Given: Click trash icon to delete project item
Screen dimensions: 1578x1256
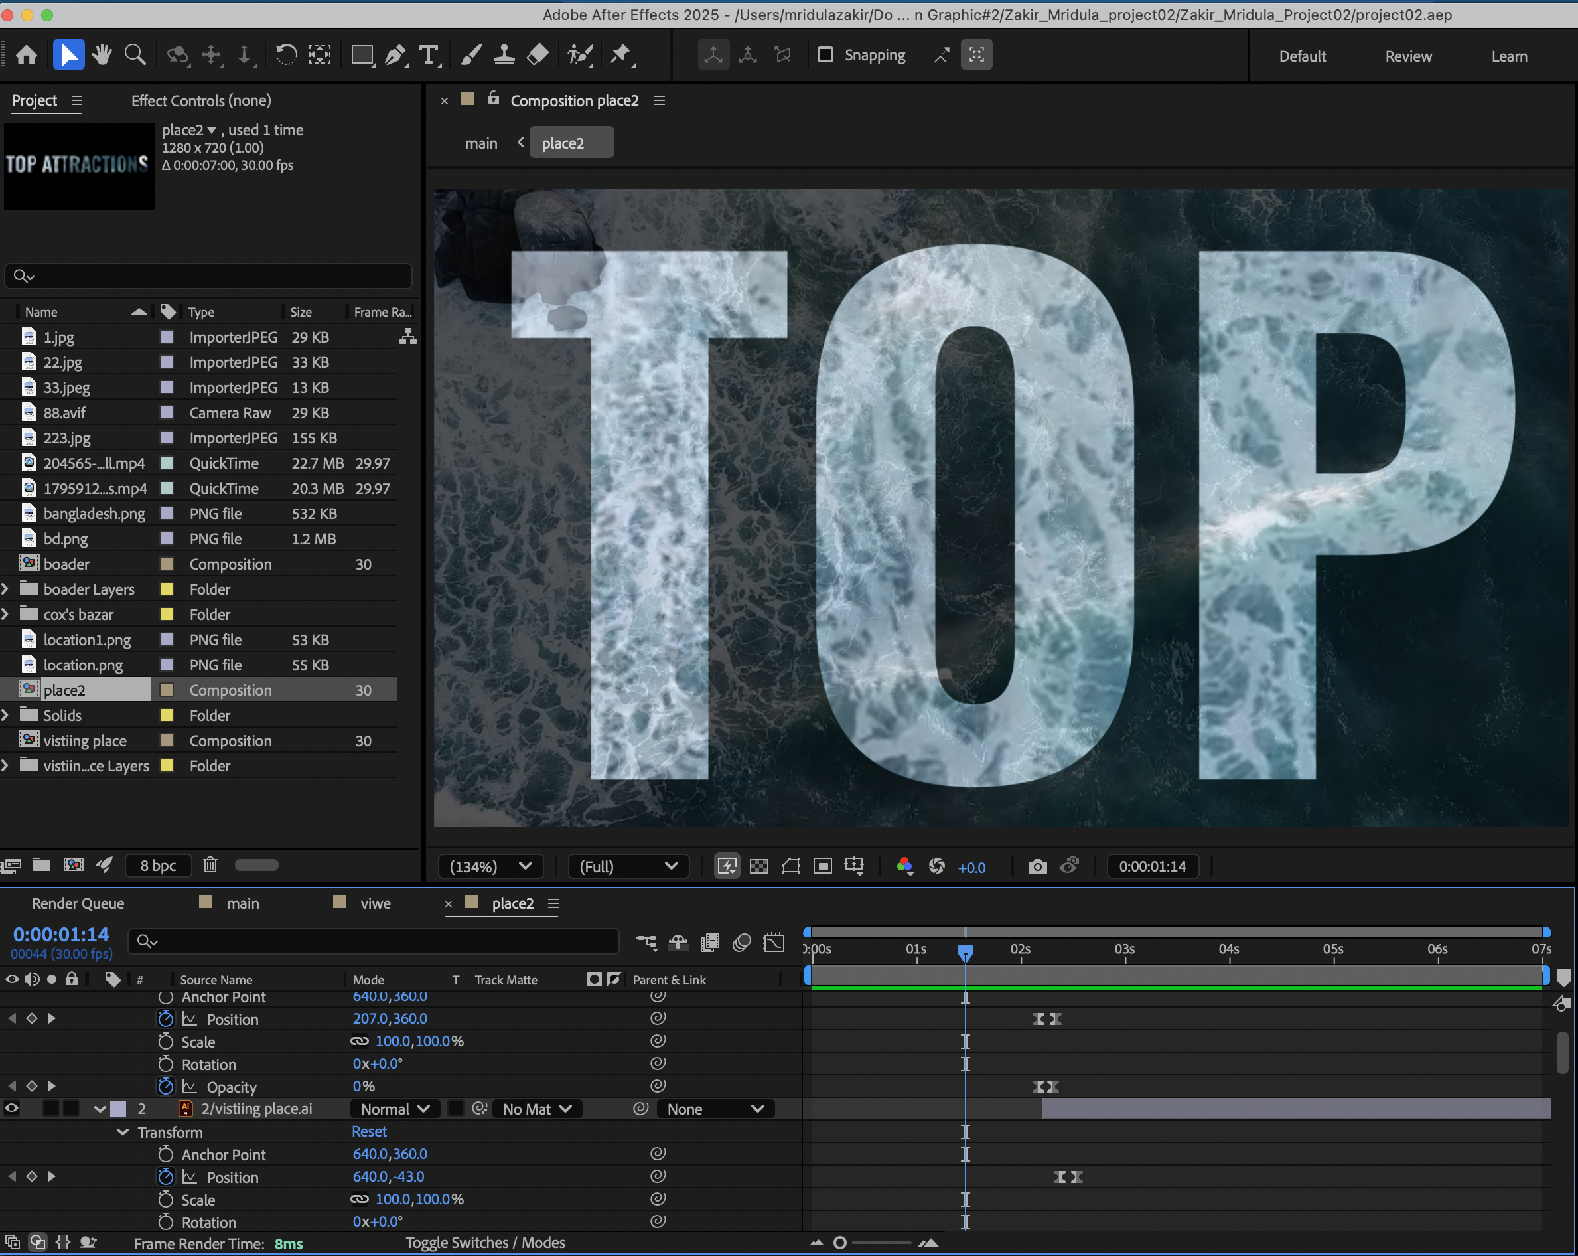Looking at the screenshot, I should click(x=210, y=865).
